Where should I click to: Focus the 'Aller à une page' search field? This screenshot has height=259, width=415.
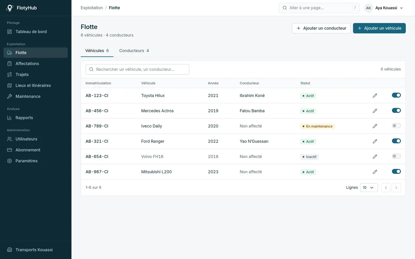pos(319,8)
